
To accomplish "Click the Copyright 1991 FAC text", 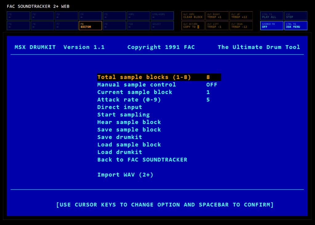I will click(161, 47).
